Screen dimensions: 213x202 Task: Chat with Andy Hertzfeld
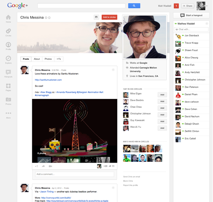click(191, 73)
